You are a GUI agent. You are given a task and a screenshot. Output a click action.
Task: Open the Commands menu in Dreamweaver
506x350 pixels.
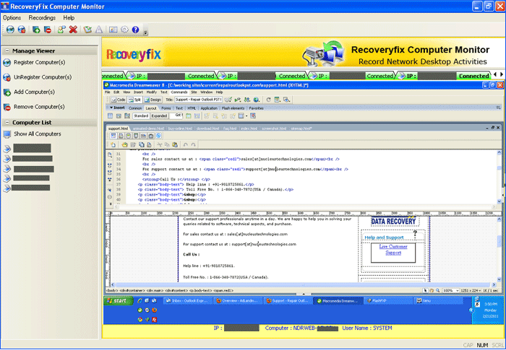179,92
